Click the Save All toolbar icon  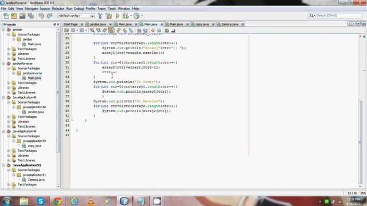tap(30, 15)
